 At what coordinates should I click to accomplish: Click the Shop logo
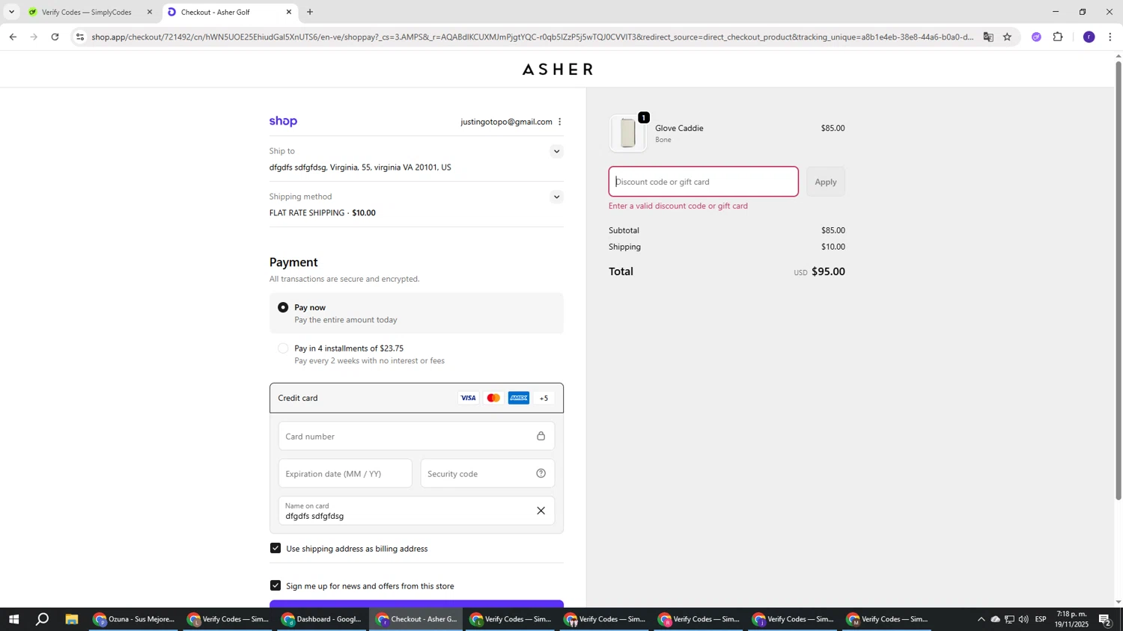(283, 121)
